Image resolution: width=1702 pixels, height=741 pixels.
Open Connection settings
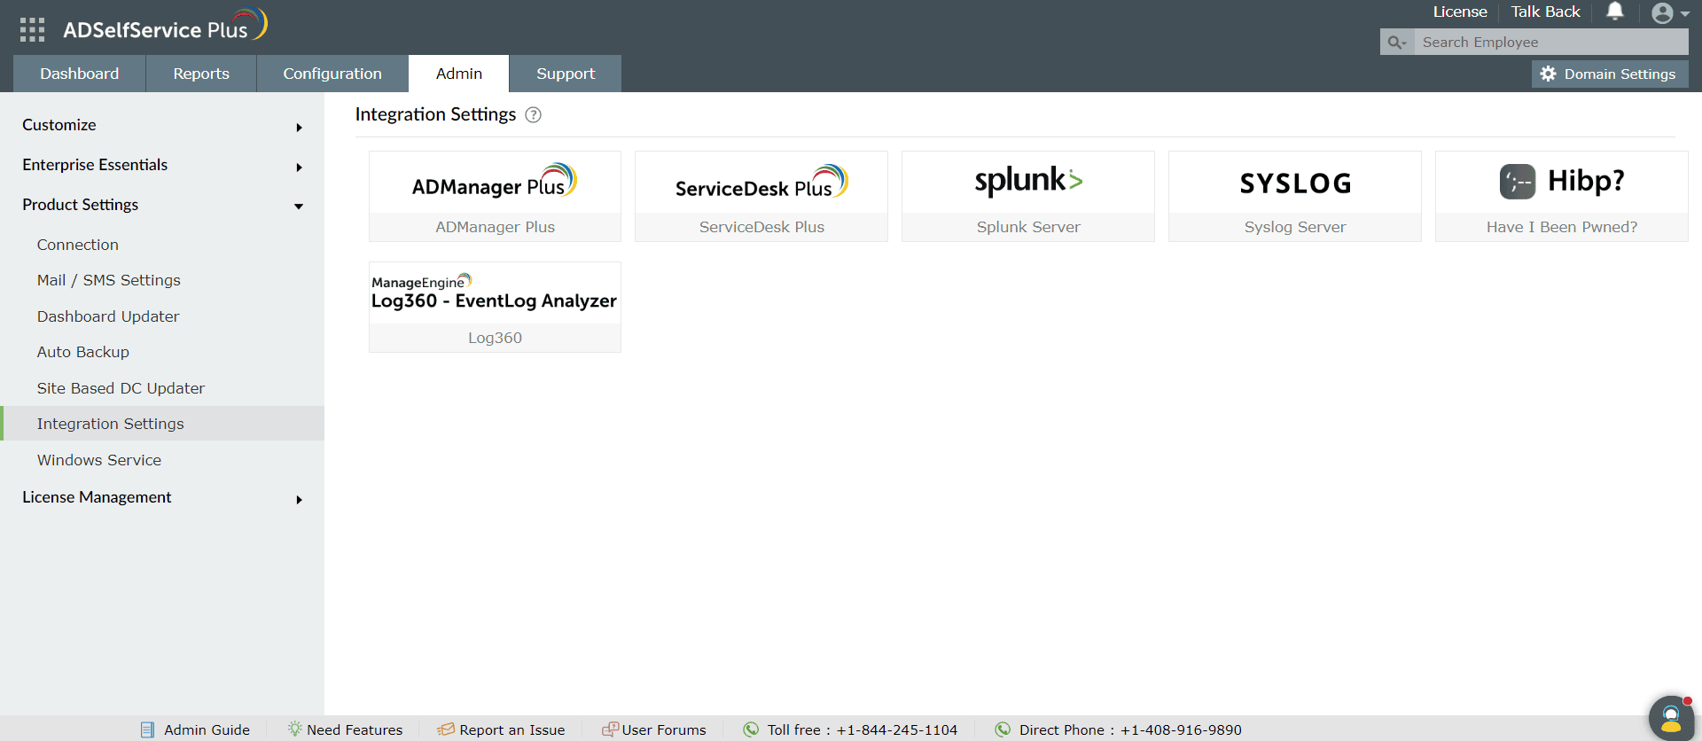point(78,245)
